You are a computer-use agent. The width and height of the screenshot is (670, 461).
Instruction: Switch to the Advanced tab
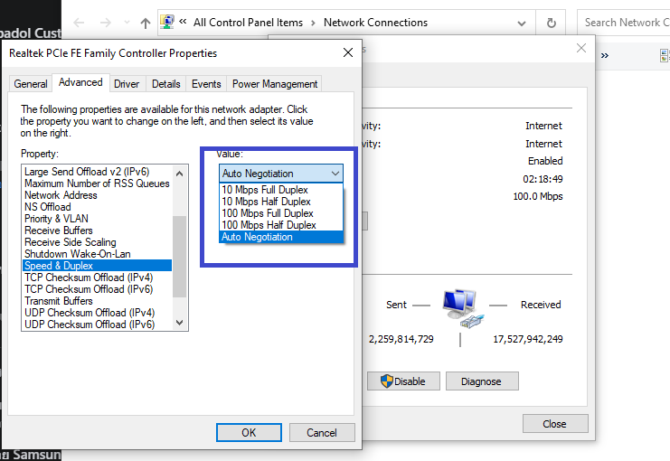click(x=80, y=82)
